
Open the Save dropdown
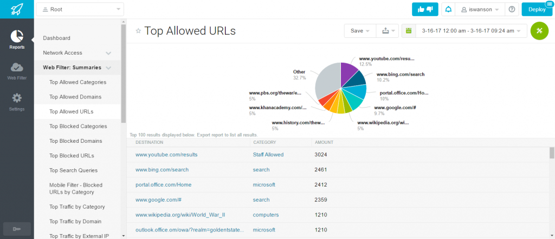tap(360, 31)
